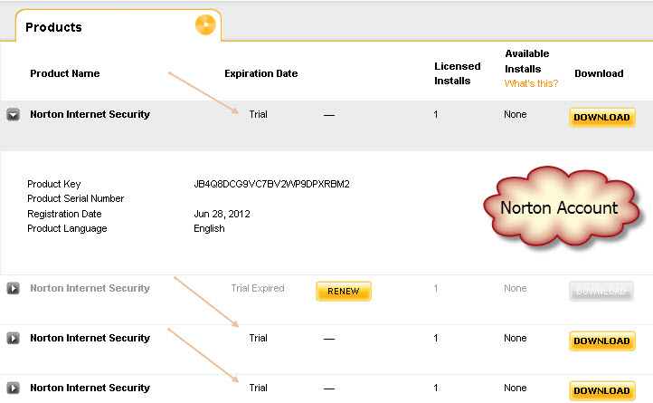
Task: Click DOWNLOAD for the expanded trial product
Action: (x=601, y=117)
